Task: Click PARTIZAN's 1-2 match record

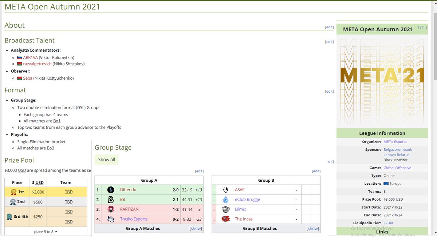Action: pos(176,209)
